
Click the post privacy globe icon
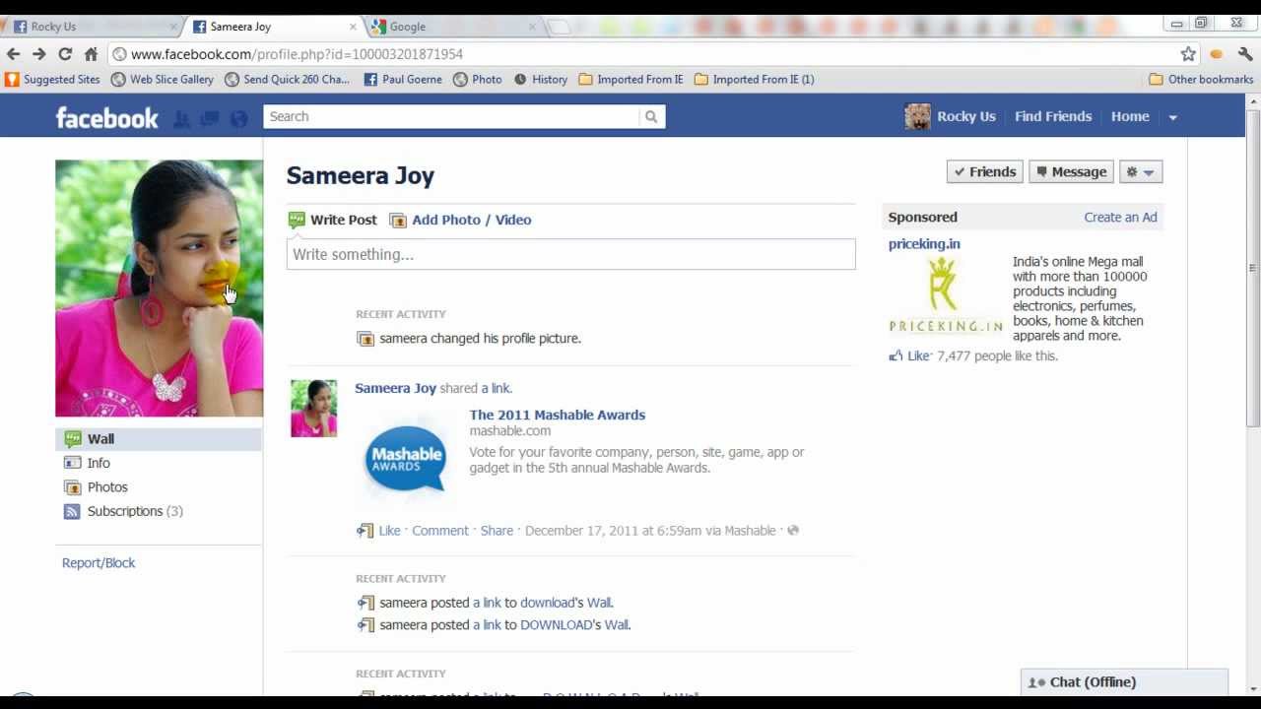point(793,531)
